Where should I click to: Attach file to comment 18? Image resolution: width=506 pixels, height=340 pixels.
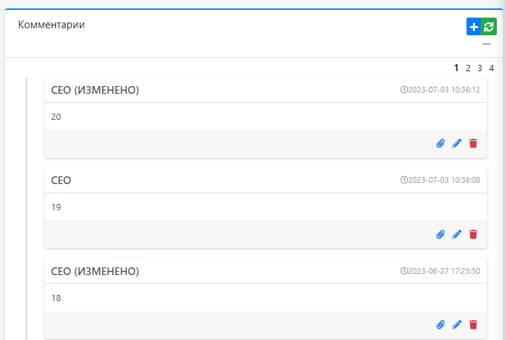pos(440,324)
